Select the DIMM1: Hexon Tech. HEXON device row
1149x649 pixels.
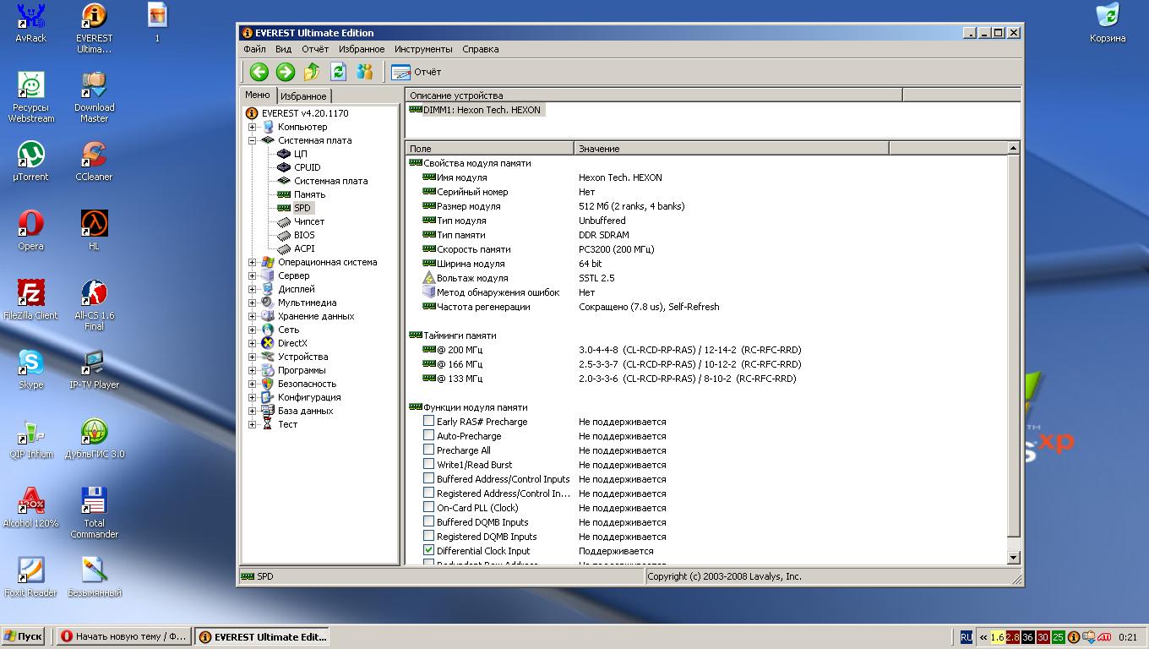pyautogui.click(x=476, y=110)
